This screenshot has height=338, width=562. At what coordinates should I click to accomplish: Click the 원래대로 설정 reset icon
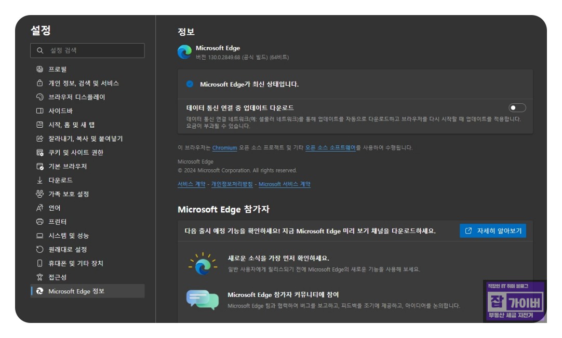click(40, 249)
